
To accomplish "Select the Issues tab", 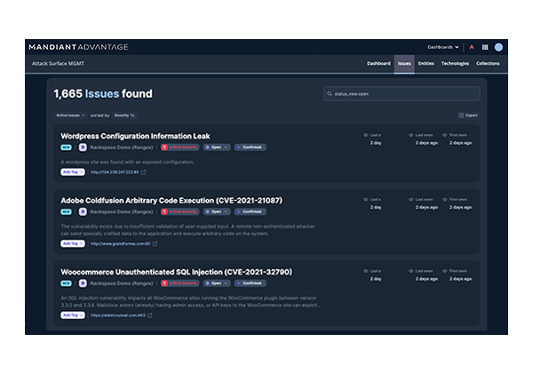I will pyautogui.click(x=404, y=64).
